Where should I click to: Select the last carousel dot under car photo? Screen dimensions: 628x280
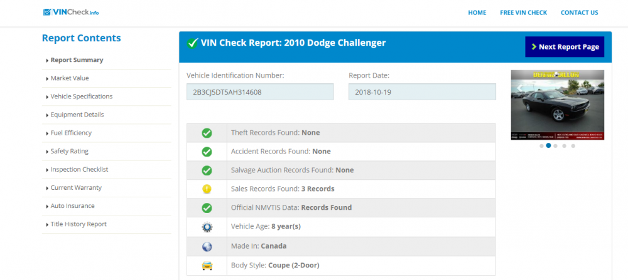point(573,146)
